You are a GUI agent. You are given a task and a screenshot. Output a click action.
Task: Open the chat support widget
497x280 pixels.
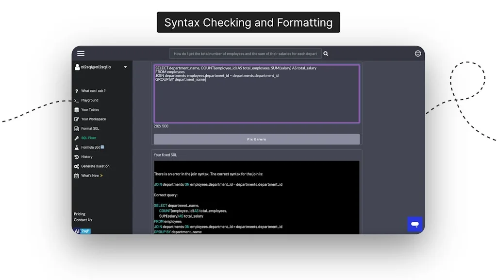point(414,224)
